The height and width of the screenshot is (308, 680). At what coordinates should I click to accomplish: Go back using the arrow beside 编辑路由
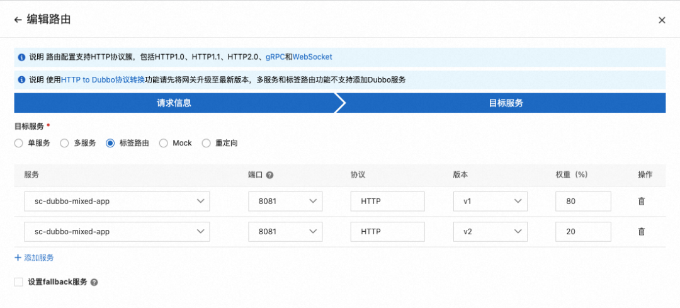click(18, 20)
